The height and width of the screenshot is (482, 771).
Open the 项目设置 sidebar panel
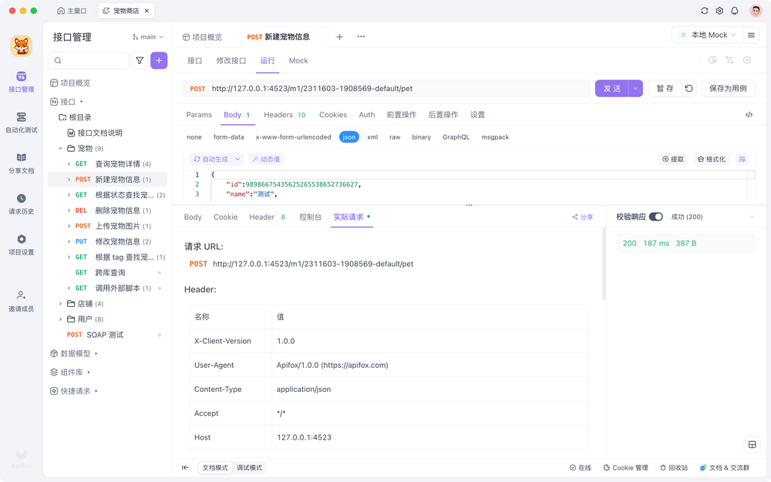[21, 244]
